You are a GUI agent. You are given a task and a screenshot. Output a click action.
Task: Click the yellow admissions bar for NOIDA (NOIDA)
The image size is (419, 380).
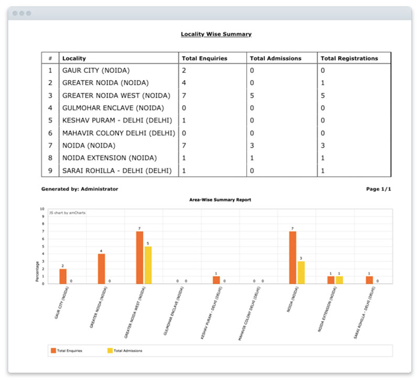[x=301, y=272]
